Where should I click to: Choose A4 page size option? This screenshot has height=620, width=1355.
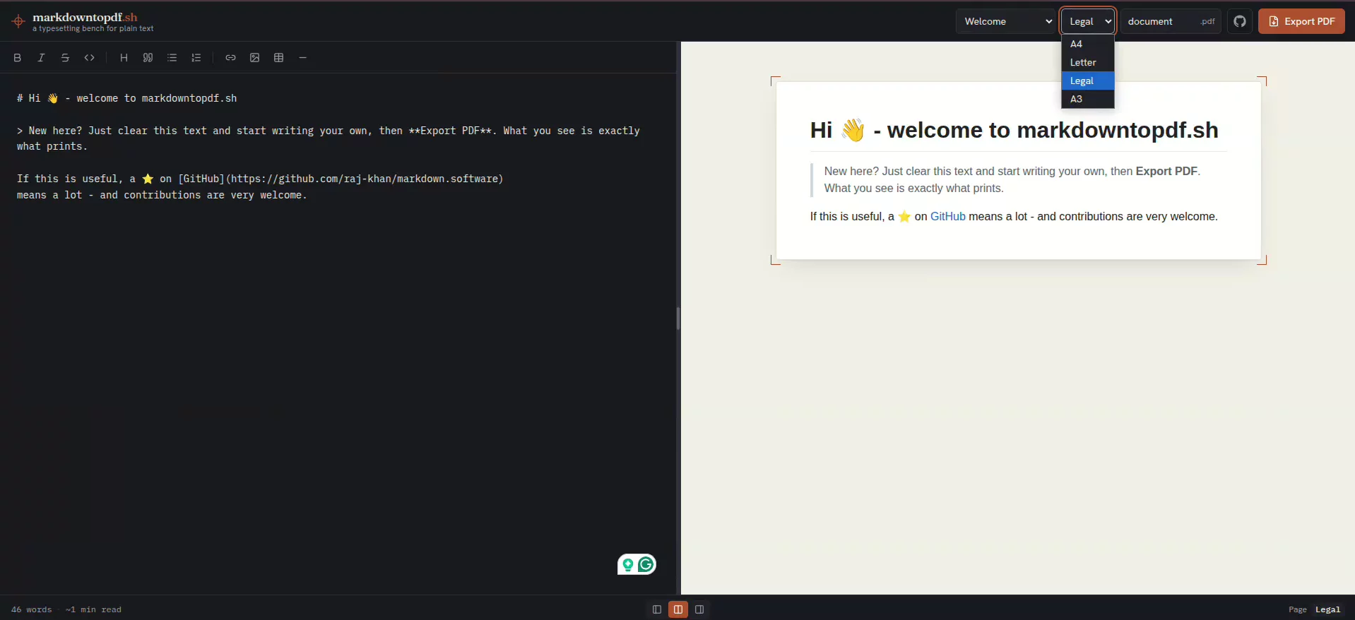click(x=1088, y=44)
